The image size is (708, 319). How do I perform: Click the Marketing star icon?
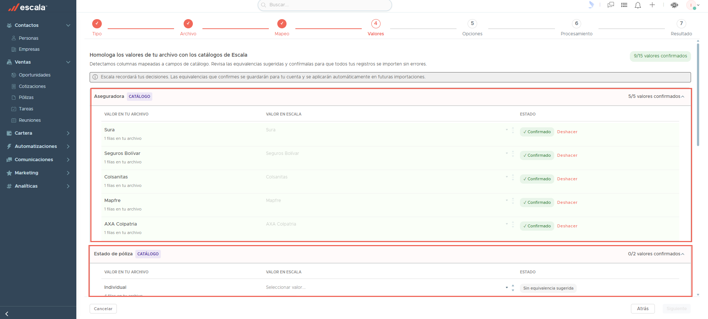coord(9,173)
